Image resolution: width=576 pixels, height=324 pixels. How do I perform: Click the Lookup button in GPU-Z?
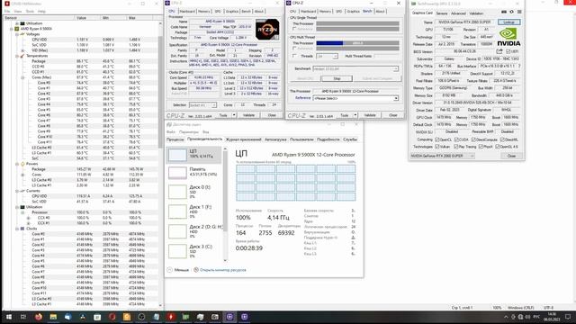508,22
